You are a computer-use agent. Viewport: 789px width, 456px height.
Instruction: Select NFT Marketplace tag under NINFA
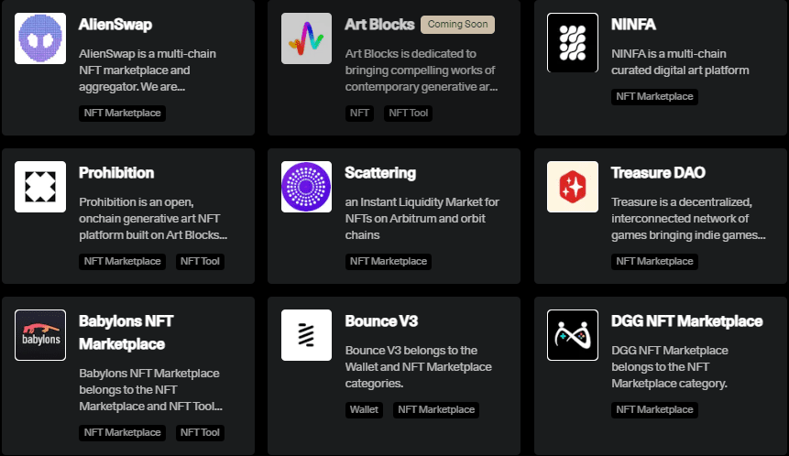(x=654, y=96)
